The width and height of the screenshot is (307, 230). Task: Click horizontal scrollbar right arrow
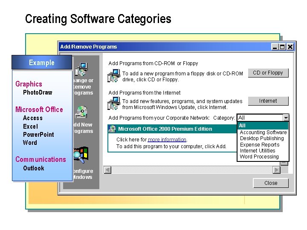coord(276,170)
